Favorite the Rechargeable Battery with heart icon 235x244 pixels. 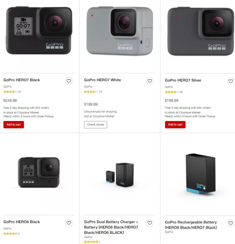tap(231, 223)
